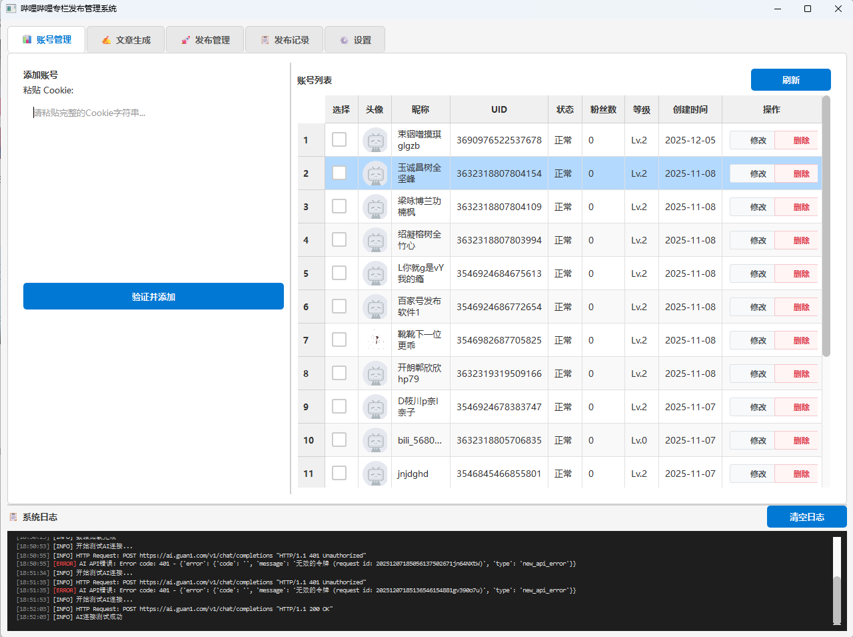853x637 pixels.
Task: Sort the table by UID column header
Action: click(x=499, y=109)
